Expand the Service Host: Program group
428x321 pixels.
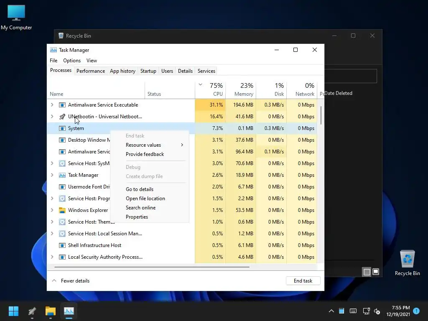(x=52, y=199)
